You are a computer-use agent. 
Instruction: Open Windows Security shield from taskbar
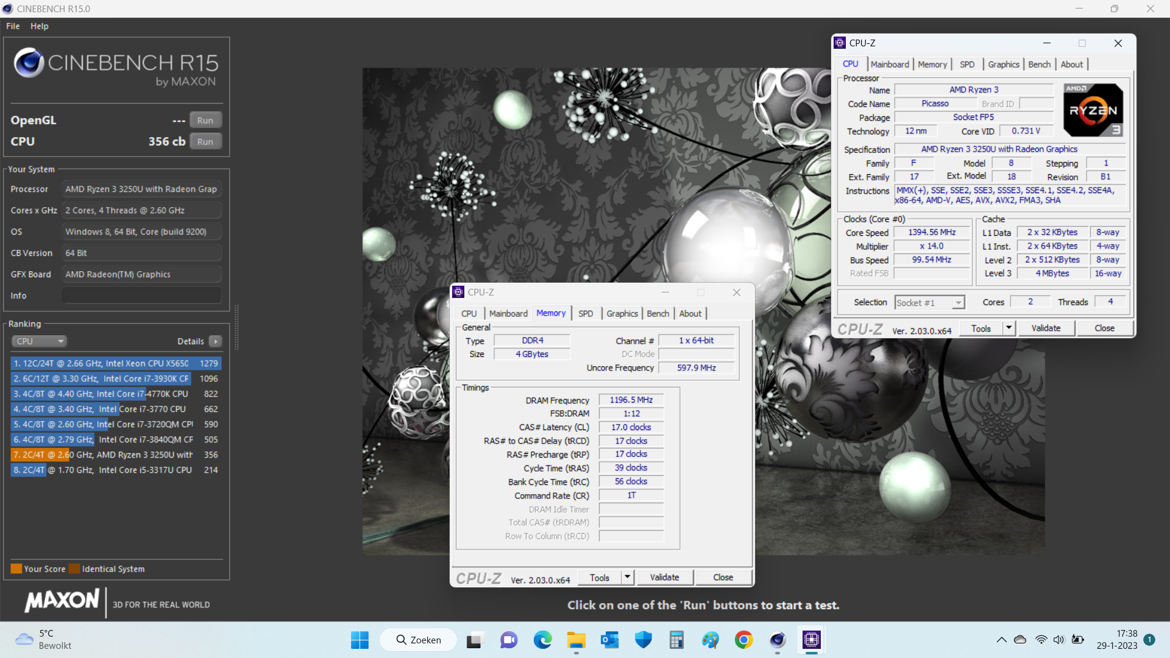pos(643,640)
